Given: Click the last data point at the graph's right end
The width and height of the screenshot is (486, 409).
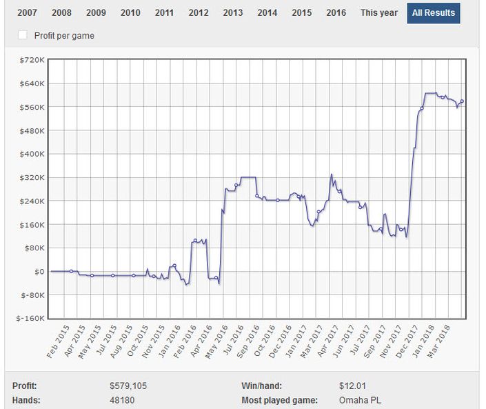Looking at the screenshot, I should coord(462,101).
